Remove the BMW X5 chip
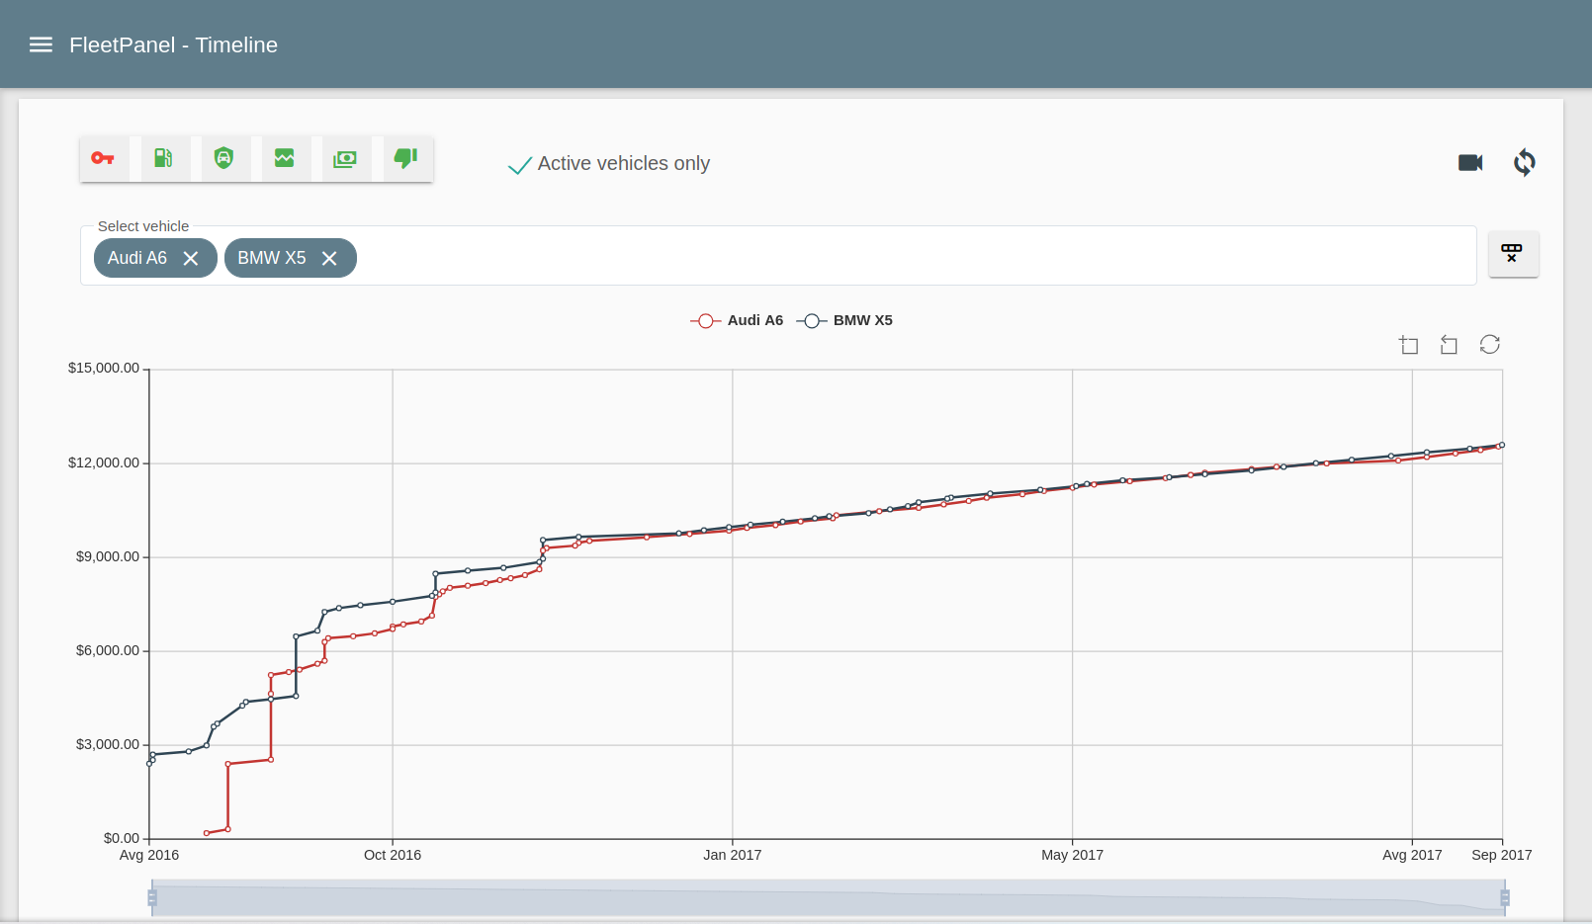Viewport: 1592px width, 924px height. (329, 258)
